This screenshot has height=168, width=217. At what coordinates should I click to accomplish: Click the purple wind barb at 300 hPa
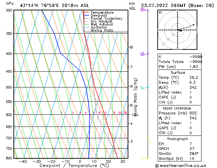(x=144, y=10)
